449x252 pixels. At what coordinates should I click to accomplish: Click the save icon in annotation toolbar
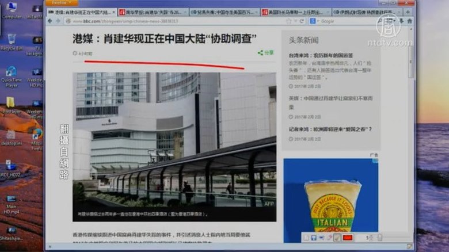click(314, 237)
